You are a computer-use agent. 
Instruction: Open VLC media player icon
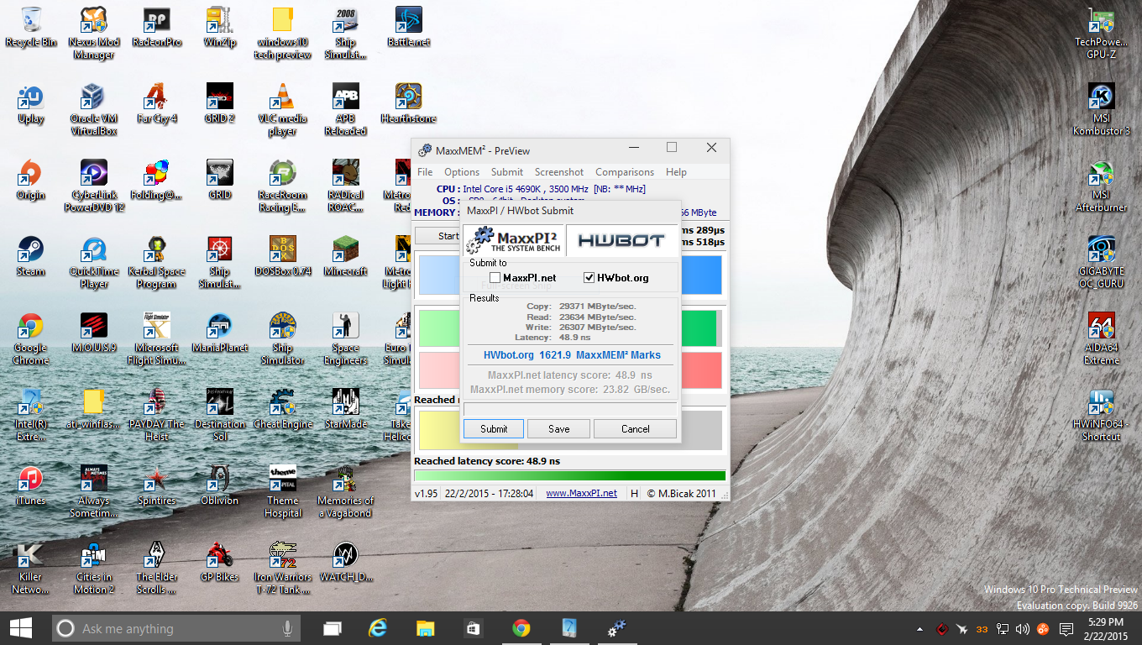pos(283,109)
